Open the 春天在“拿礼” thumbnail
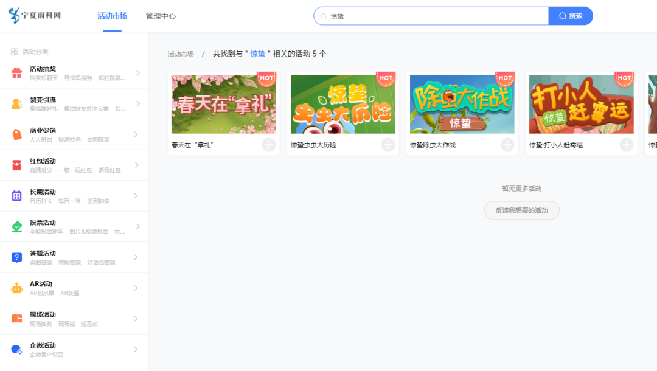This screenshot has height=371, width=657. pyautogui.click(x=224, y=105)
